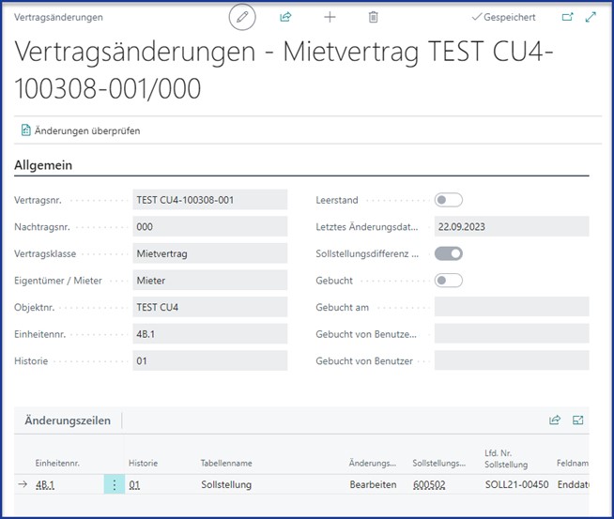Open the Änderungszeilen section title
Viewport: 614px width, 519px height.
point(68,420)
